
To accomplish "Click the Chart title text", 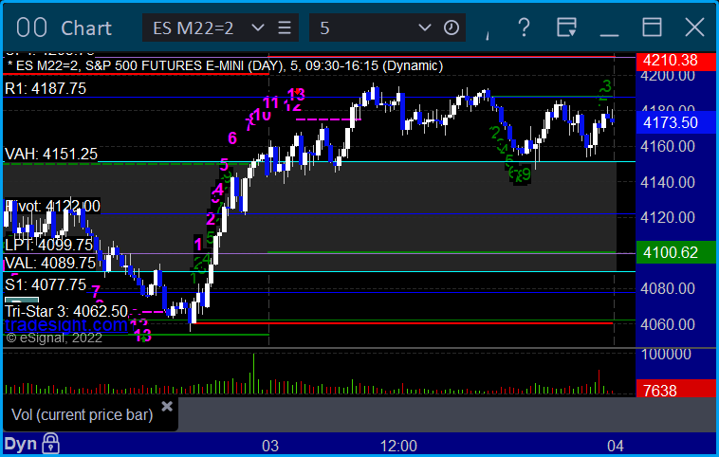I will (86, 28).
